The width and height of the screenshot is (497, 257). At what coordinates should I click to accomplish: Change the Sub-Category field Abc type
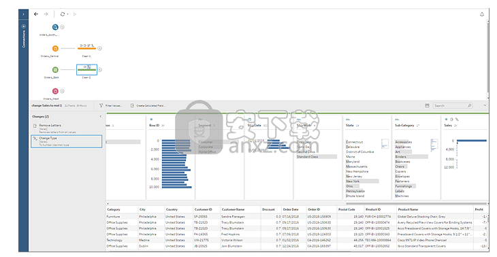pyautogui.click(x=397, y=120)
